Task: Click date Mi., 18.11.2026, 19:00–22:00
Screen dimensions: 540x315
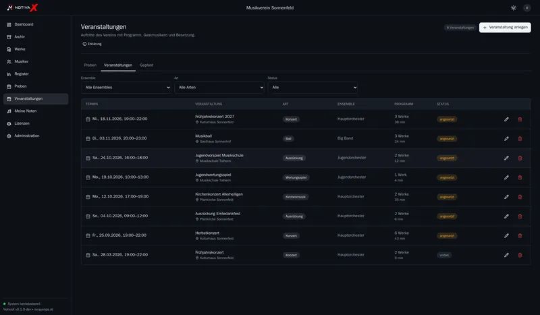Action: (x=119, y=119)
